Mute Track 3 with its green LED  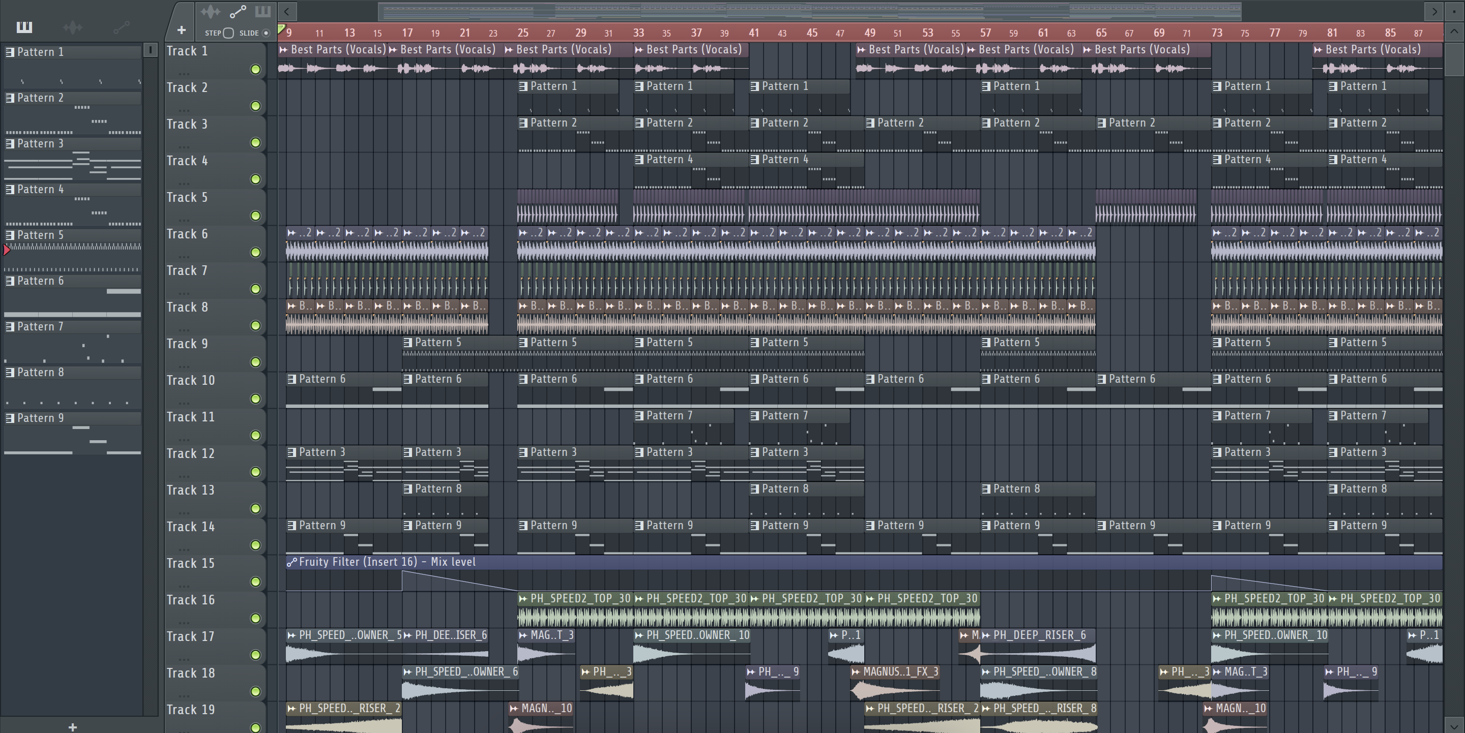(x=255, y=143)
